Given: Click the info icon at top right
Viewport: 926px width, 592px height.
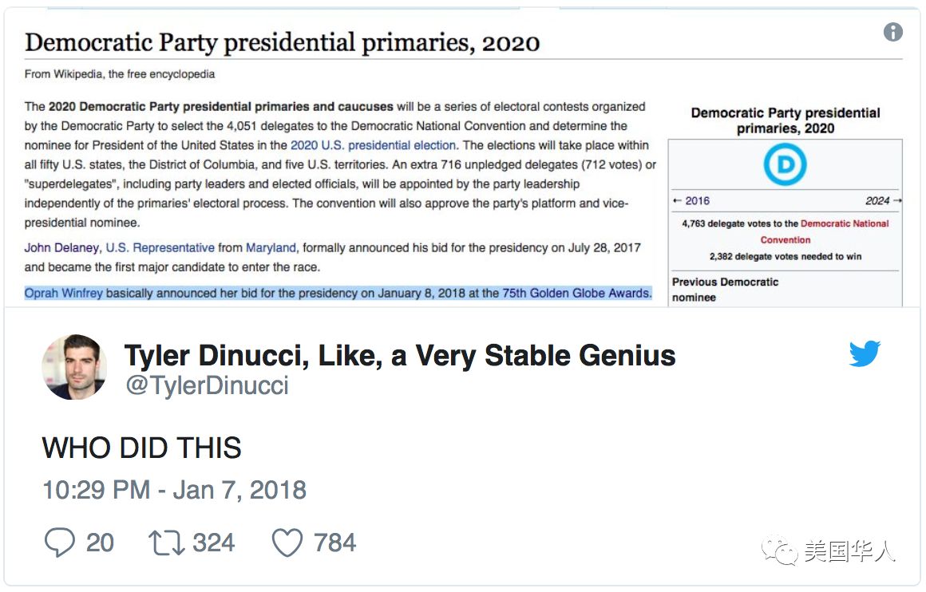Looking at the screenshot, I should (892, 32).
